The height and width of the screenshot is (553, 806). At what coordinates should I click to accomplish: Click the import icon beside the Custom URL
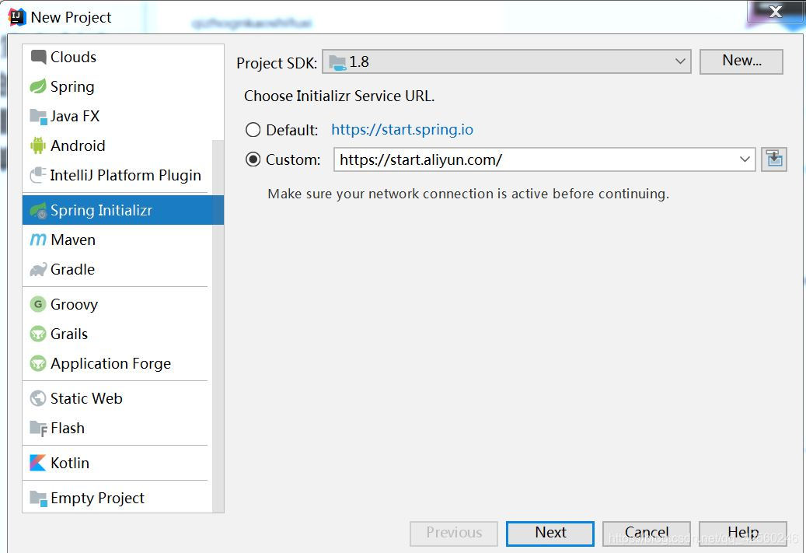click(x=774, y=159)
